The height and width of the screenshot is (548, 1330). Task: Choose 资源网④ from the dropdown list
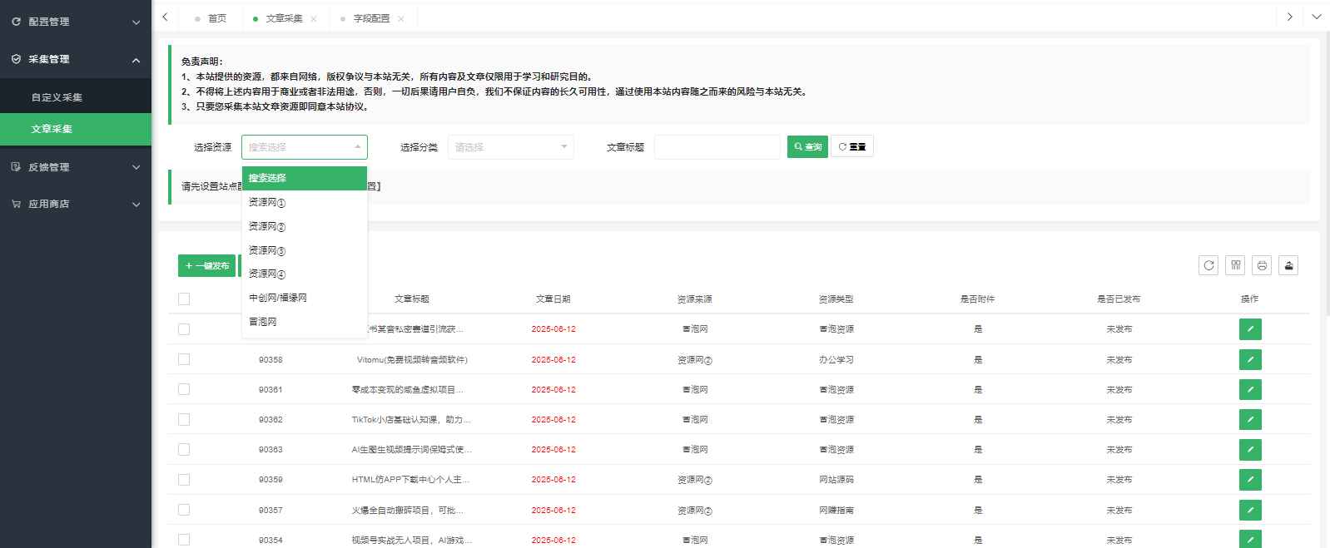tap(305, 274)
